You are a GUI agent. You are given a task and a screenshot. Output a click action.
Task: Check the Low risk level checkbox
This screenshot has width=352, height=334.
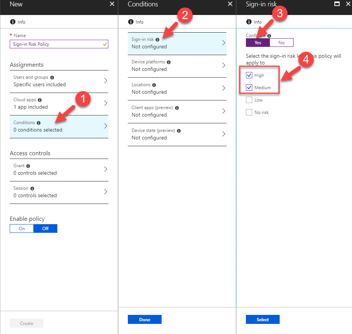click(249, 100)
